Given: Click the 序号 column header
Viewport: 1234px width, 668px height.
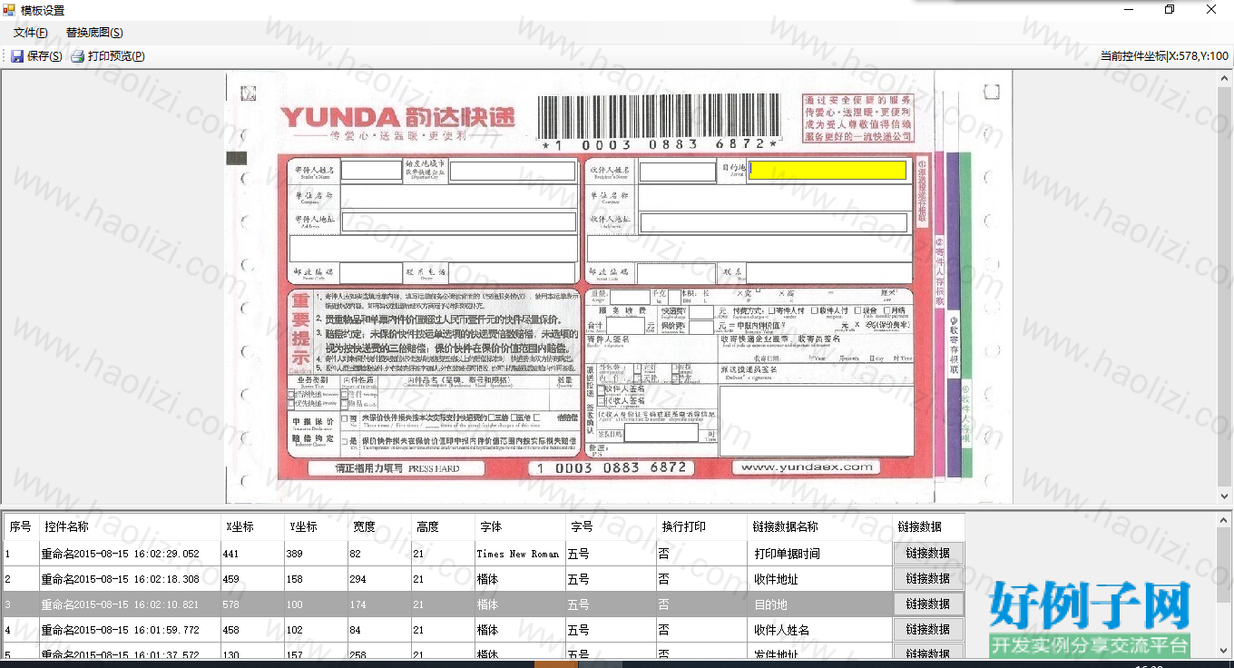Looking at the screenshot, I should point(21,526).
